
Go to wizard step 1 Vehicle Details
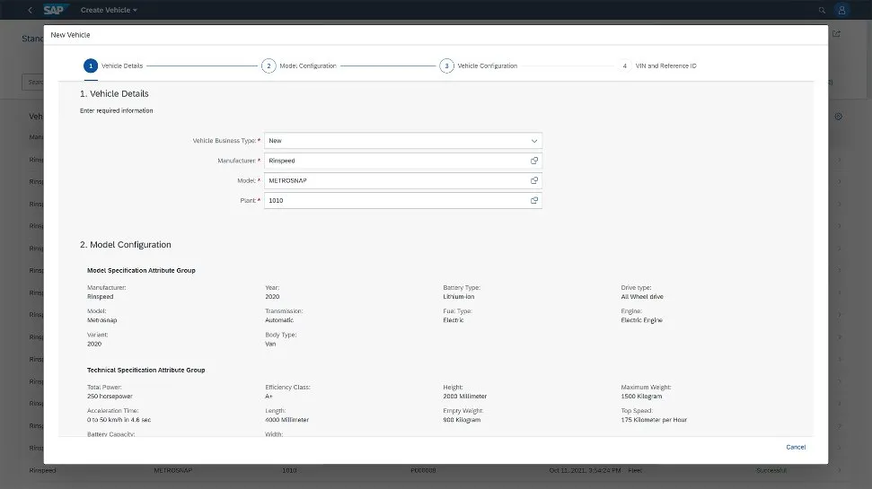(90, 65)
